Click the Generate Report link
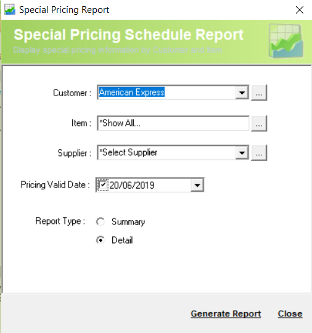The height and width of the screenshot is (333, 312). point(226,314)
